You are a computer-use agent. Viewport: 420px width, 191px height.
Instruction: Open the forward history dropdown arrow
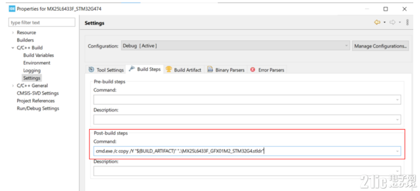coord(400,22)
